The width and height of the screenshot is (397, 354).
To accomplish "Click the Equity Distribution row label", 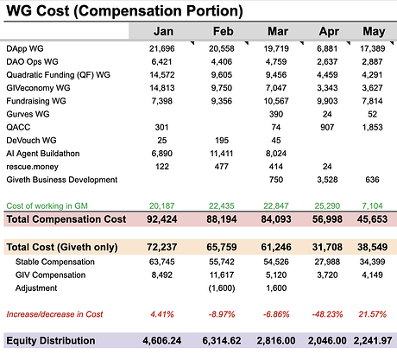I will coord(51,341).
